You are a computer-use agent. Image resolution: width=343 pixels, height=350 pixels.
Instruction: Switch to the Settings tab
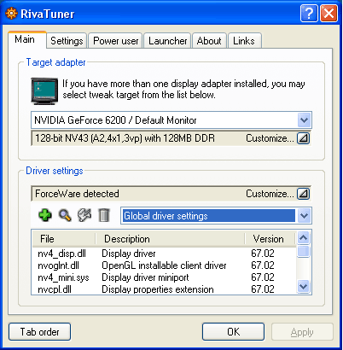pos(67,41)
